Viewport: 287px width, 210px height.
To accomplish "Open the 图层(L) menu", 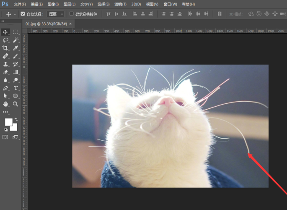I will [70, 4].
